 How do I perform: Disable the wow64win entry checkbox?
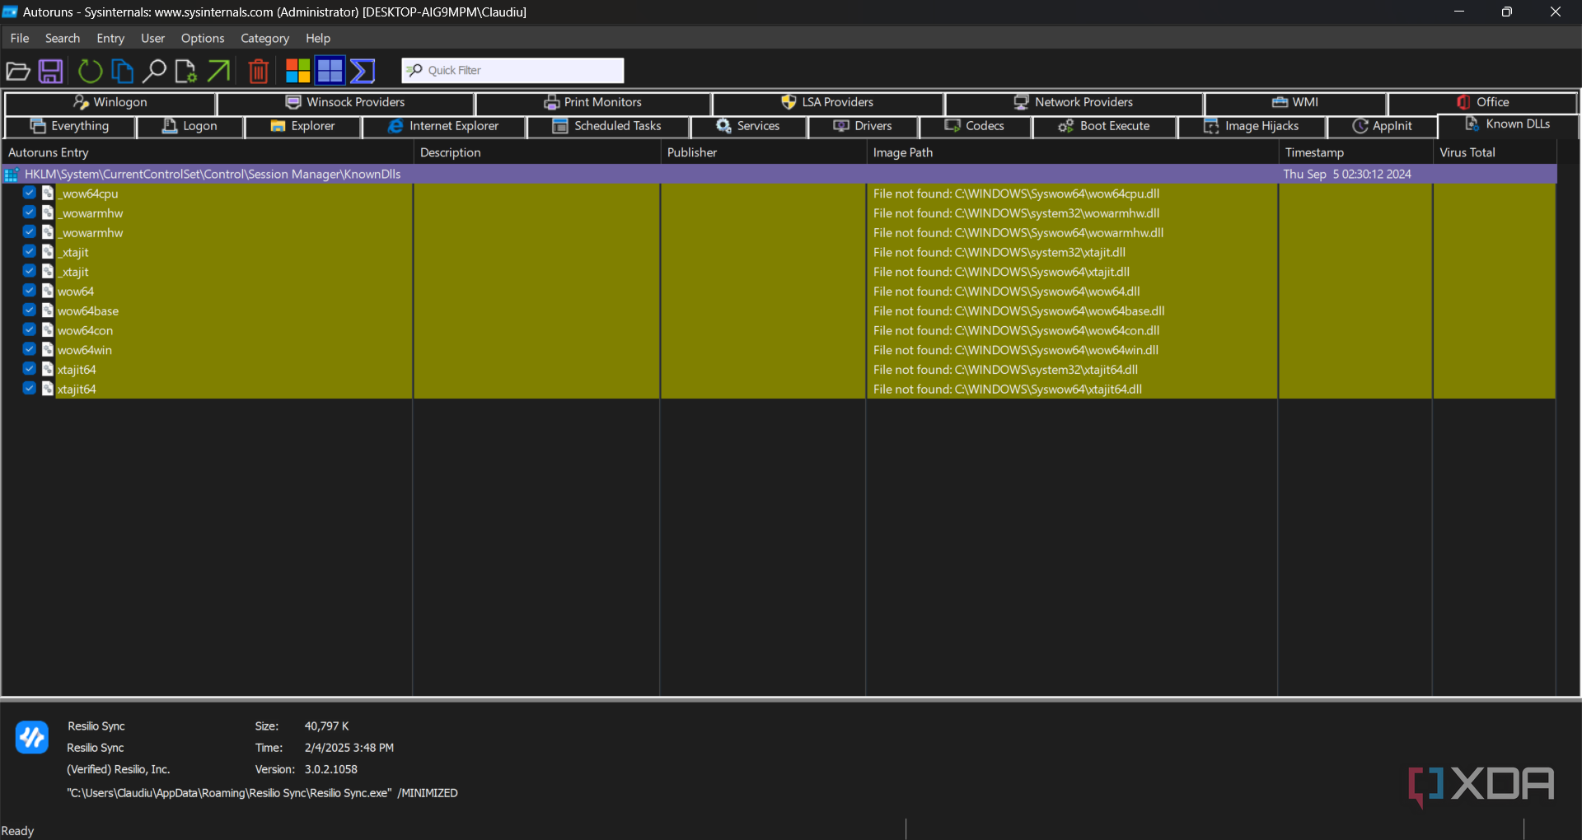tap(30, 349)
